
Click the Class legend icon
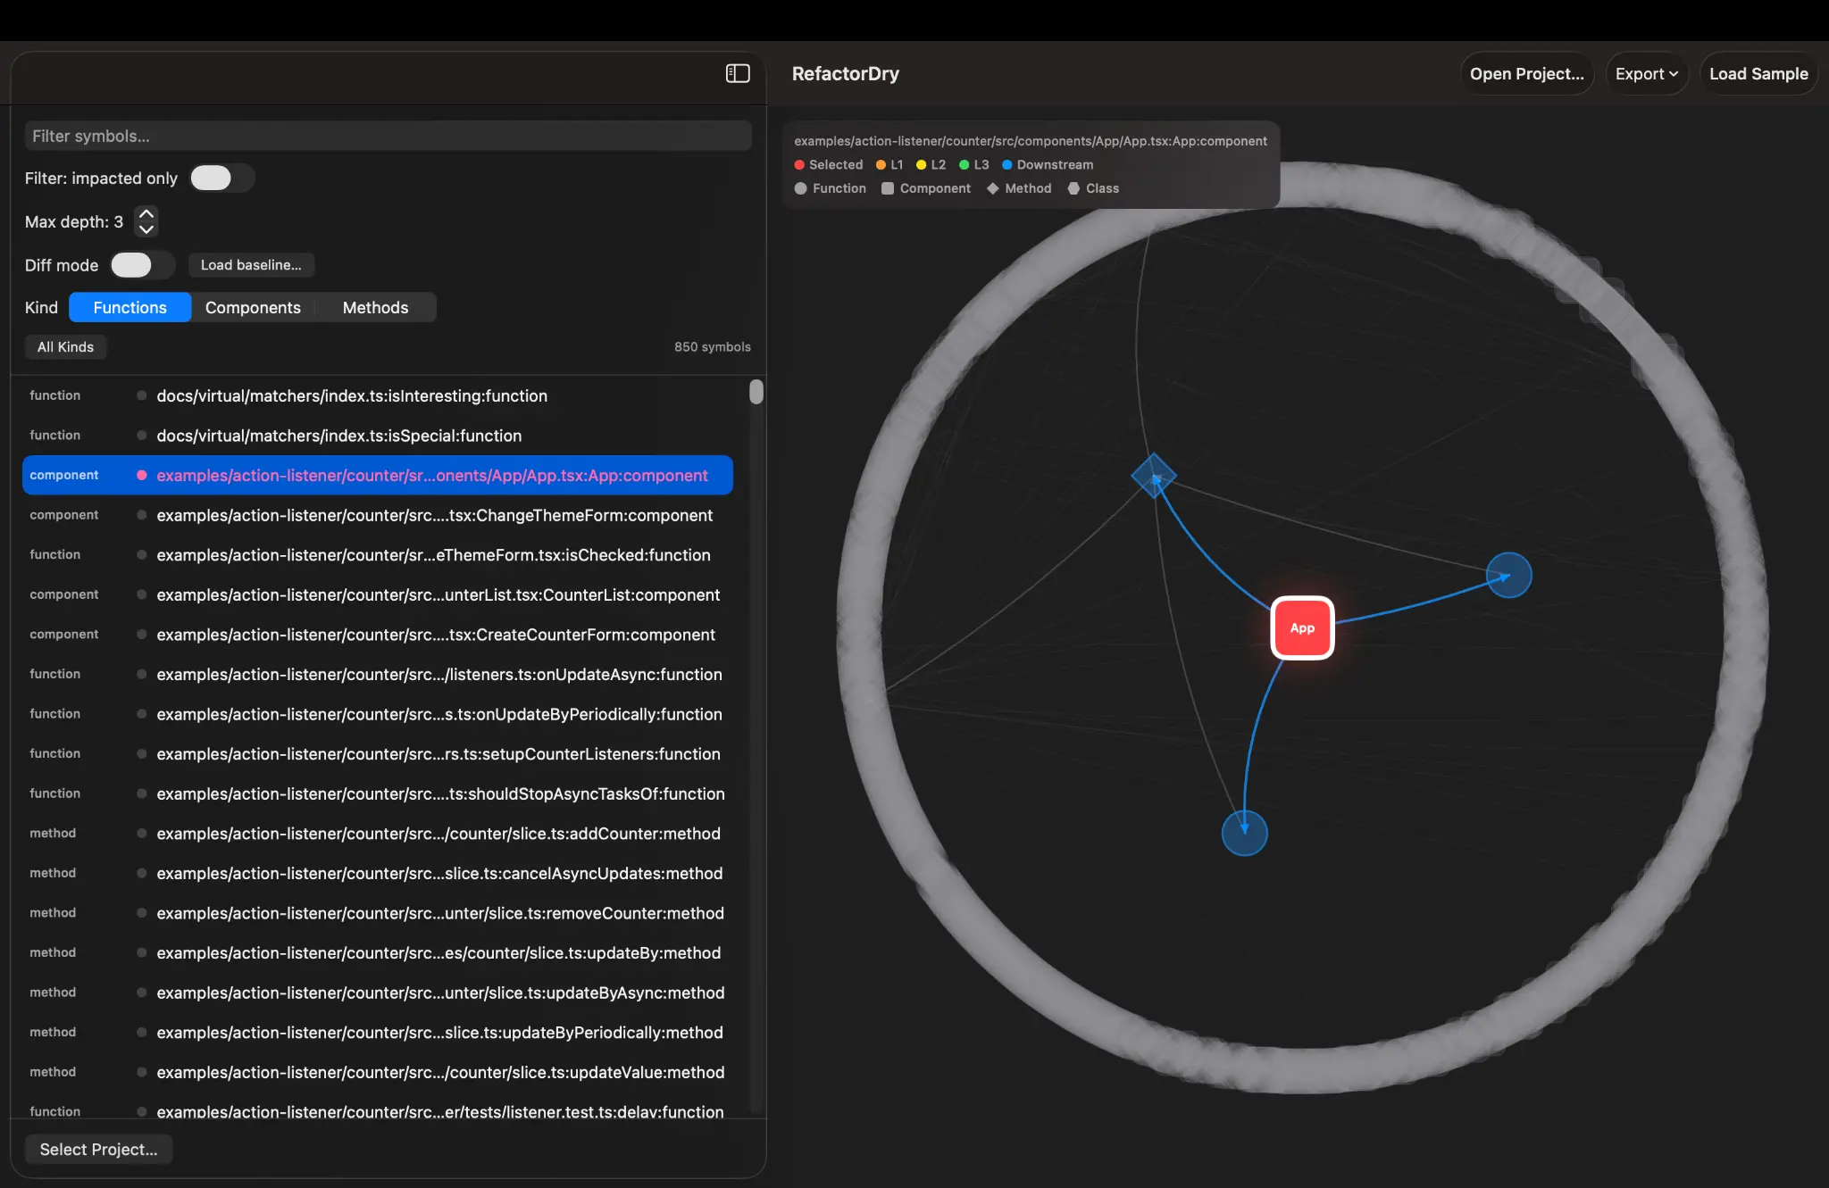(1074, 188)
